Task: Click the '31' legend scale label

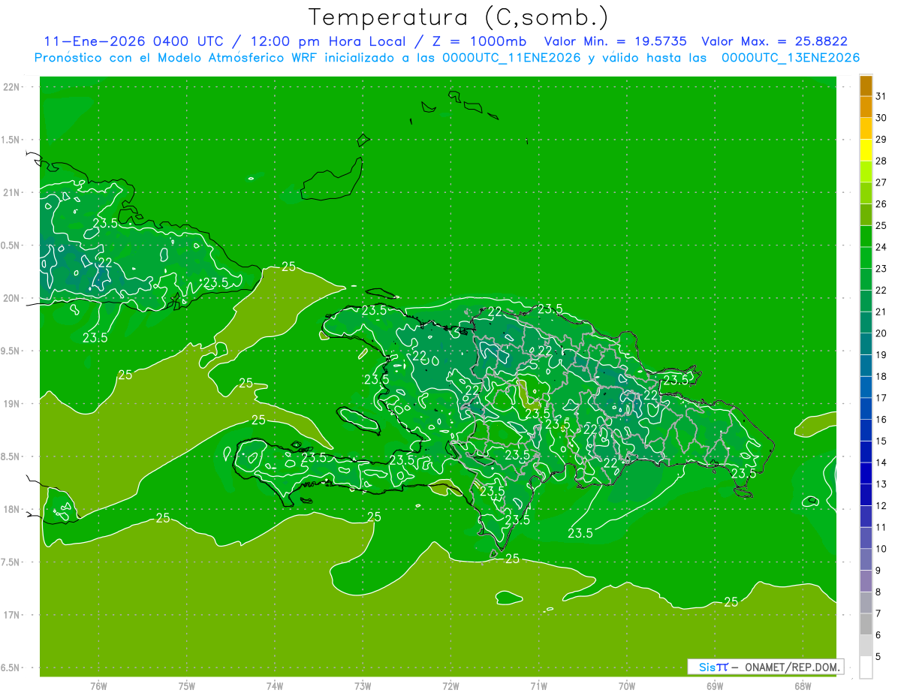Action: [881, 96]
